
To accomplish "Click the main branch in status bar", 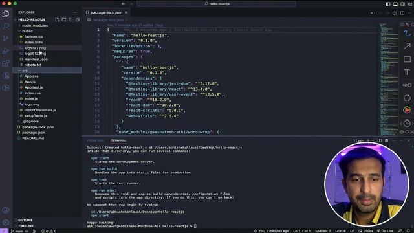I will [17, 231].
